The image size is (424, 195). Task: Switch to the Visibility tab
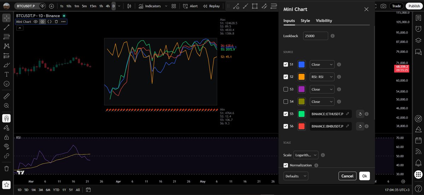324,21
